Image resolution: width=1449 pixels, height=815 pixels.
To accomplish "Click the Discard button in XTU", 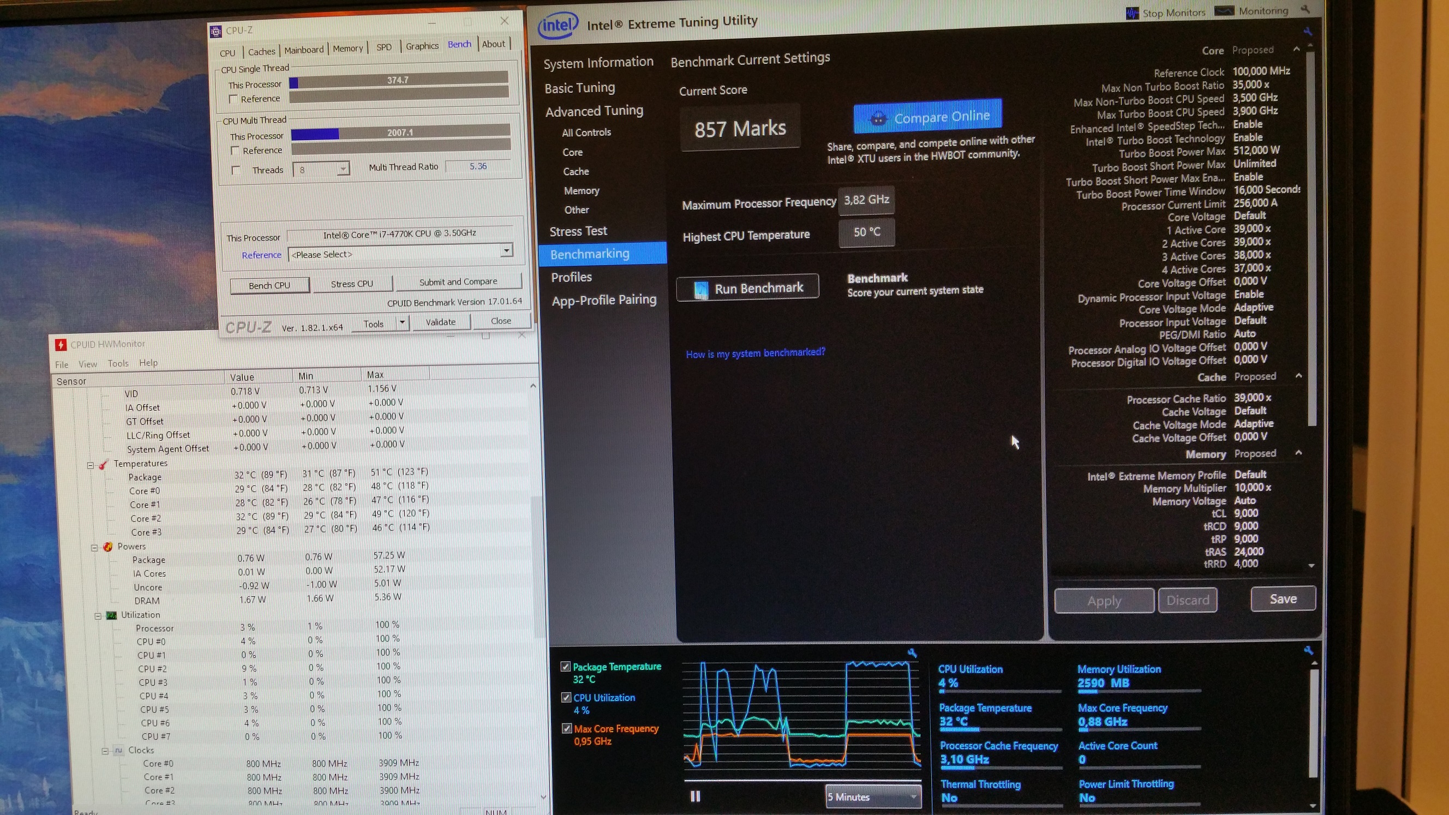I will point(1188,600).
